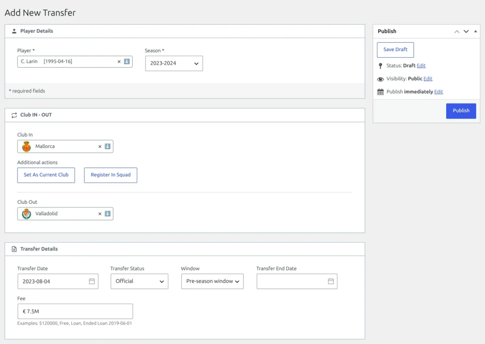This screenshot has height=344, width=485.
Task: Open the player selector arrow icon
Action: click(x=127, y=61)
